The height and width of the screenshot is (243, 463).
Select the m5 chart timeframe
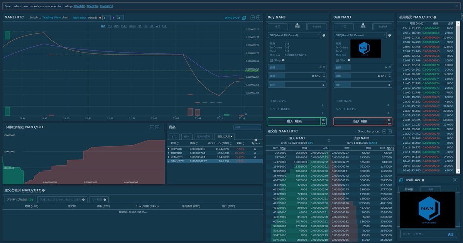click(x=117, y=26)
